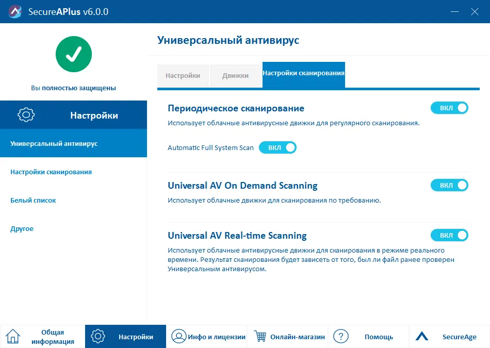Toggle Universal AV On Demand Scanning switch

449,185
